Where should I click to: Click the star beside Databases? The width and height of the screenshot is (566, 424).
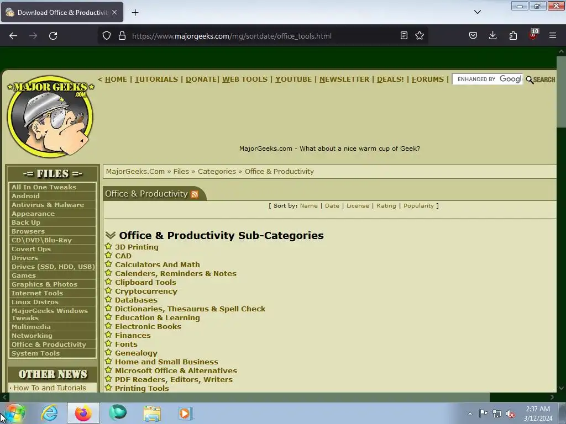pos(108,300)
